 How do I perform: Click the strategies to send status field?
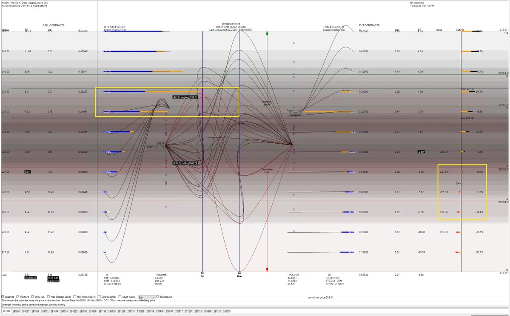[x=255, y=305]
